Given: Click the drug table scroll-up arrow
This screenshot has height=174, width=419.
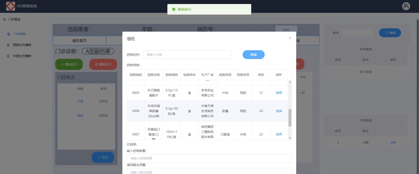Looking at the screenshot, I should pos(290,82).
